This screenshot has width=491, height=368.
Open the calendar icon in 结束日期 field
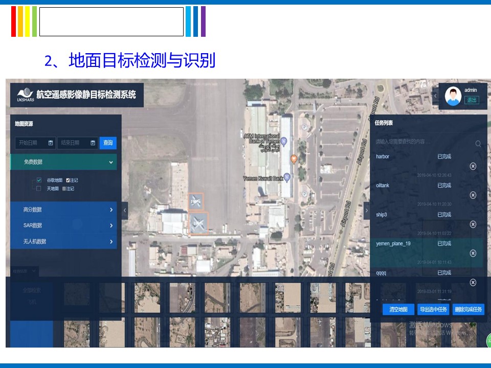(x=93, y=143)
